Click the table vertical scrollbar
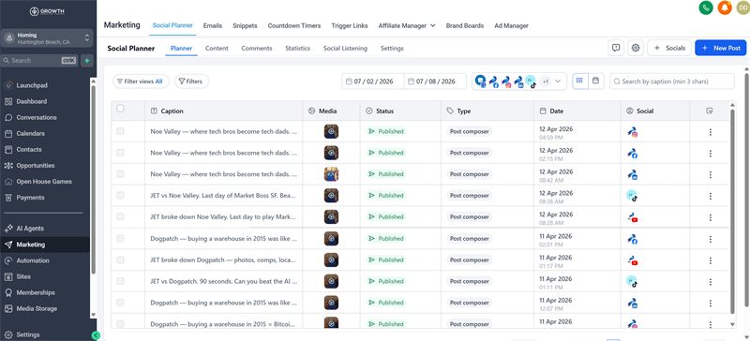Viewport: 750px width, 341px height. click(732, 211)
